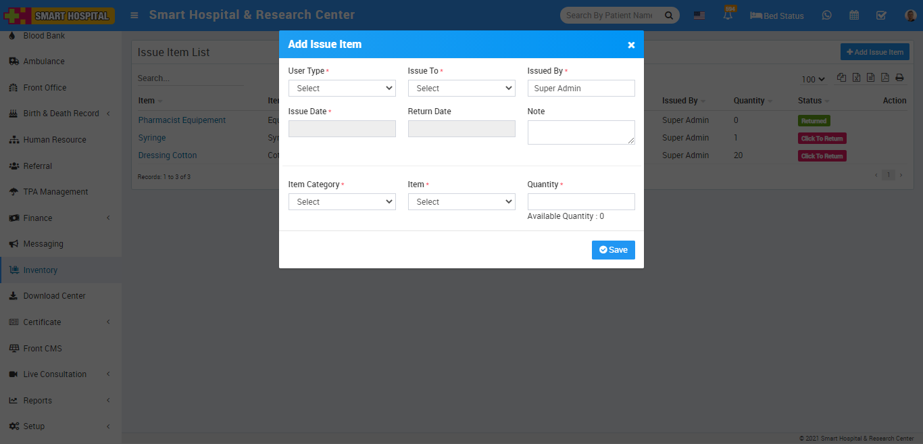Open the task checklist icon in header
This screenshot has height=444, width=923.
click(881, 16)
